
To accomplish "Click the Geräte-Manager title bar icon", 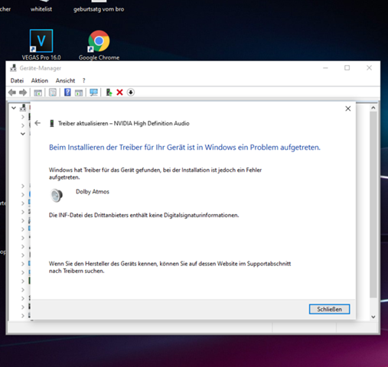I will point(13,68).
